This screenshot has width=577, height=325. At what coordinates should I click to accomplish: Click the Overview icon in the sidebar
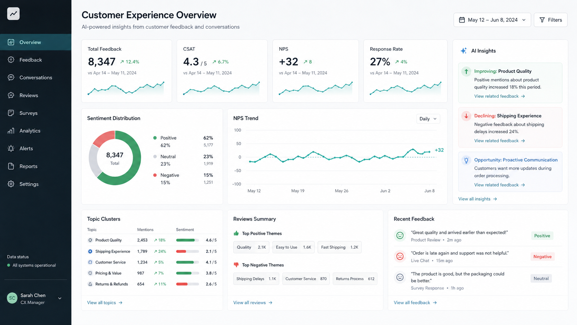click(x=11, y=42)
